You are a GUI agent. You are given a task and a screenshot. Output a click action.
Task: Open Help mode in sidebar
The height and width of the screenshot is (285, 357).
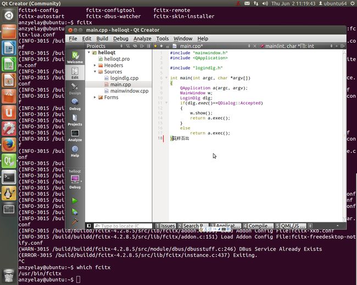75,151
